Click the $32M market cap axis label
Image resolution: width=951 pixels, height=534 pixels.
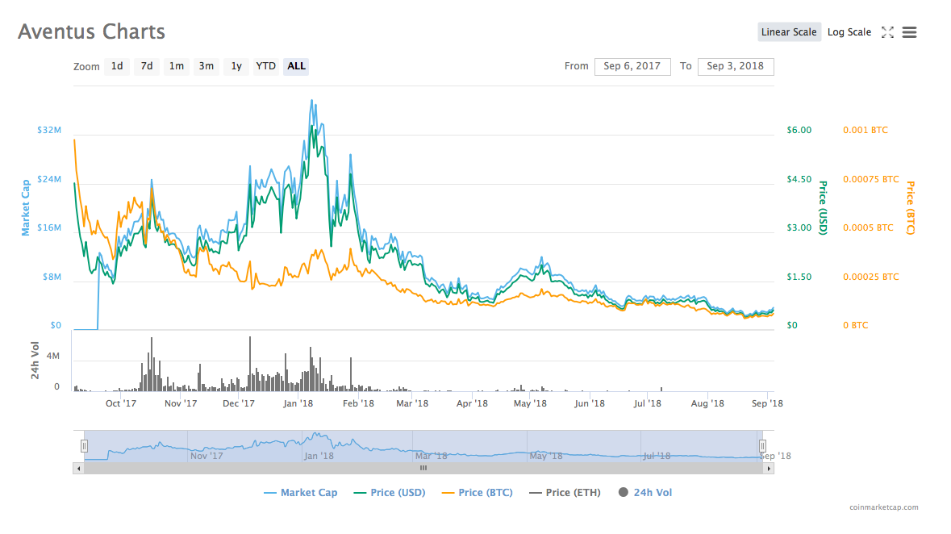49,130
